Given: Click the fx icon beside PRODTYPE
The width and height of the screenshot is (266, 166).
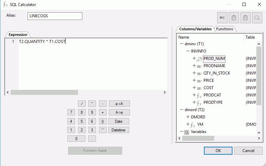Looking at the screenshot, I should [199, 103].
